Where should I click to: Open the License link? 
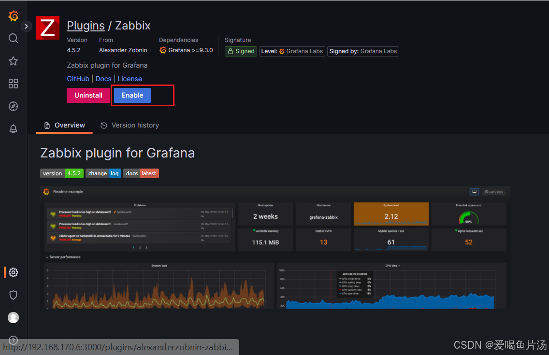pos(130,79)
